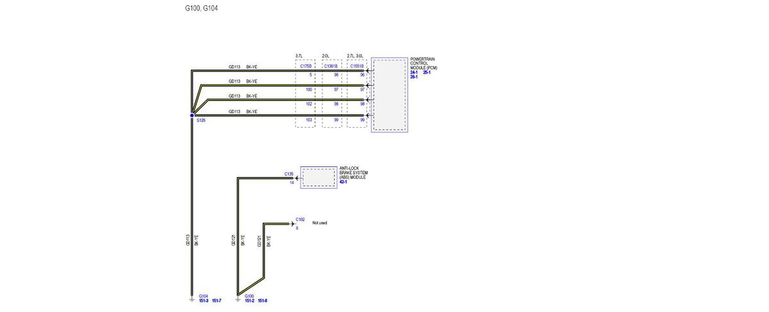Image resolution: width=769 pixels, height=312 pixels.
Task: Click the 'Not used' note beside C192
Action: click(320, 223)
